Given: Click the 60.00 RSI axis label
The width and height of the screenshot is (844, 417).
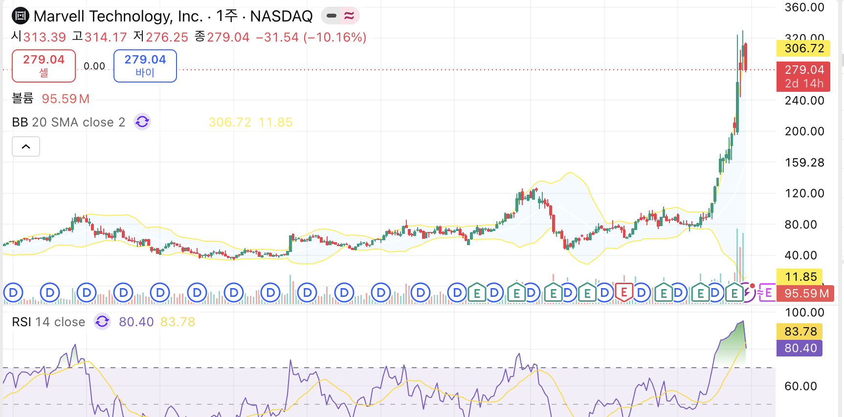Looking at the screenshot, I should [x=800, y=386].
